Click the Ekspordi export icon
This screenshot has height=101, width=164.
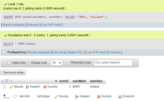tap(120, 97)
